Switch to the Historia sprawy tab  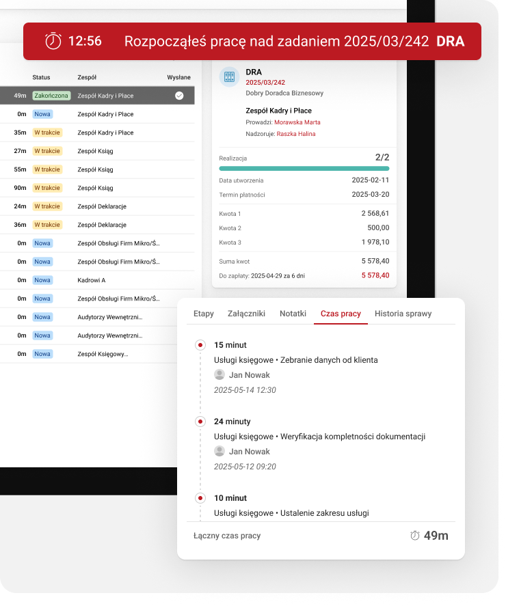point(403,314)
